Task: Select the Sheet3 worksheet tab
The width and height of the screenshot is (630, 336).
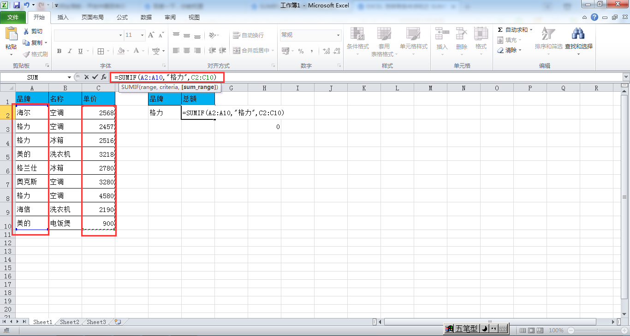Action: (96, 322)
